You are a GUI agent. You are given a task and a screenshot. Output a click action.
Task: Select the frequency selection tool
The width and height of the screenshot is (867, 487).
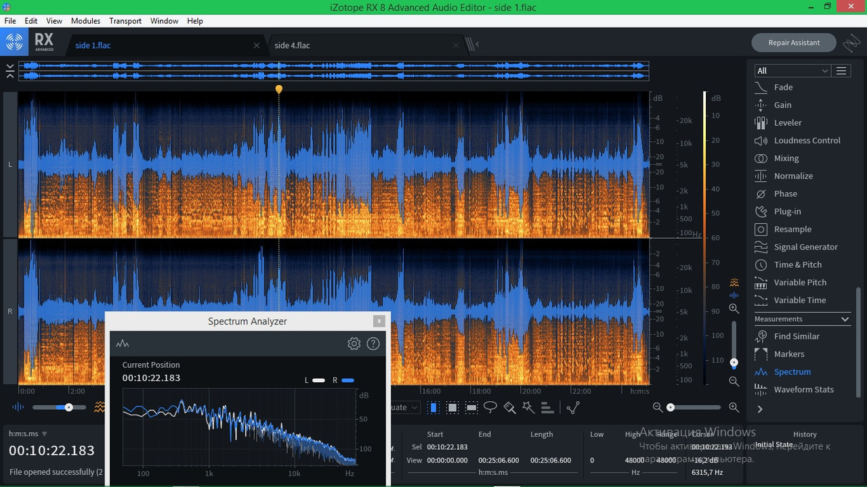click(471, 407)
